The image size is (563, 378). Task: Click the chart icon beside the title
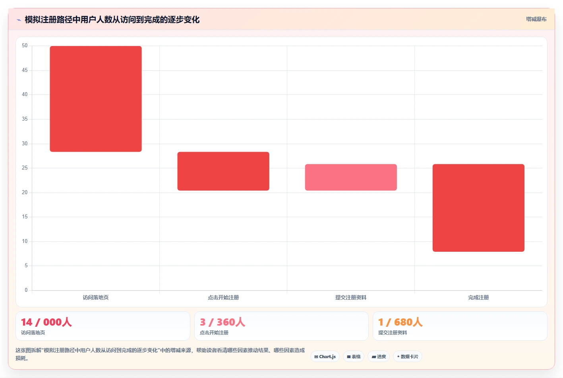click(x=19, y=20)
